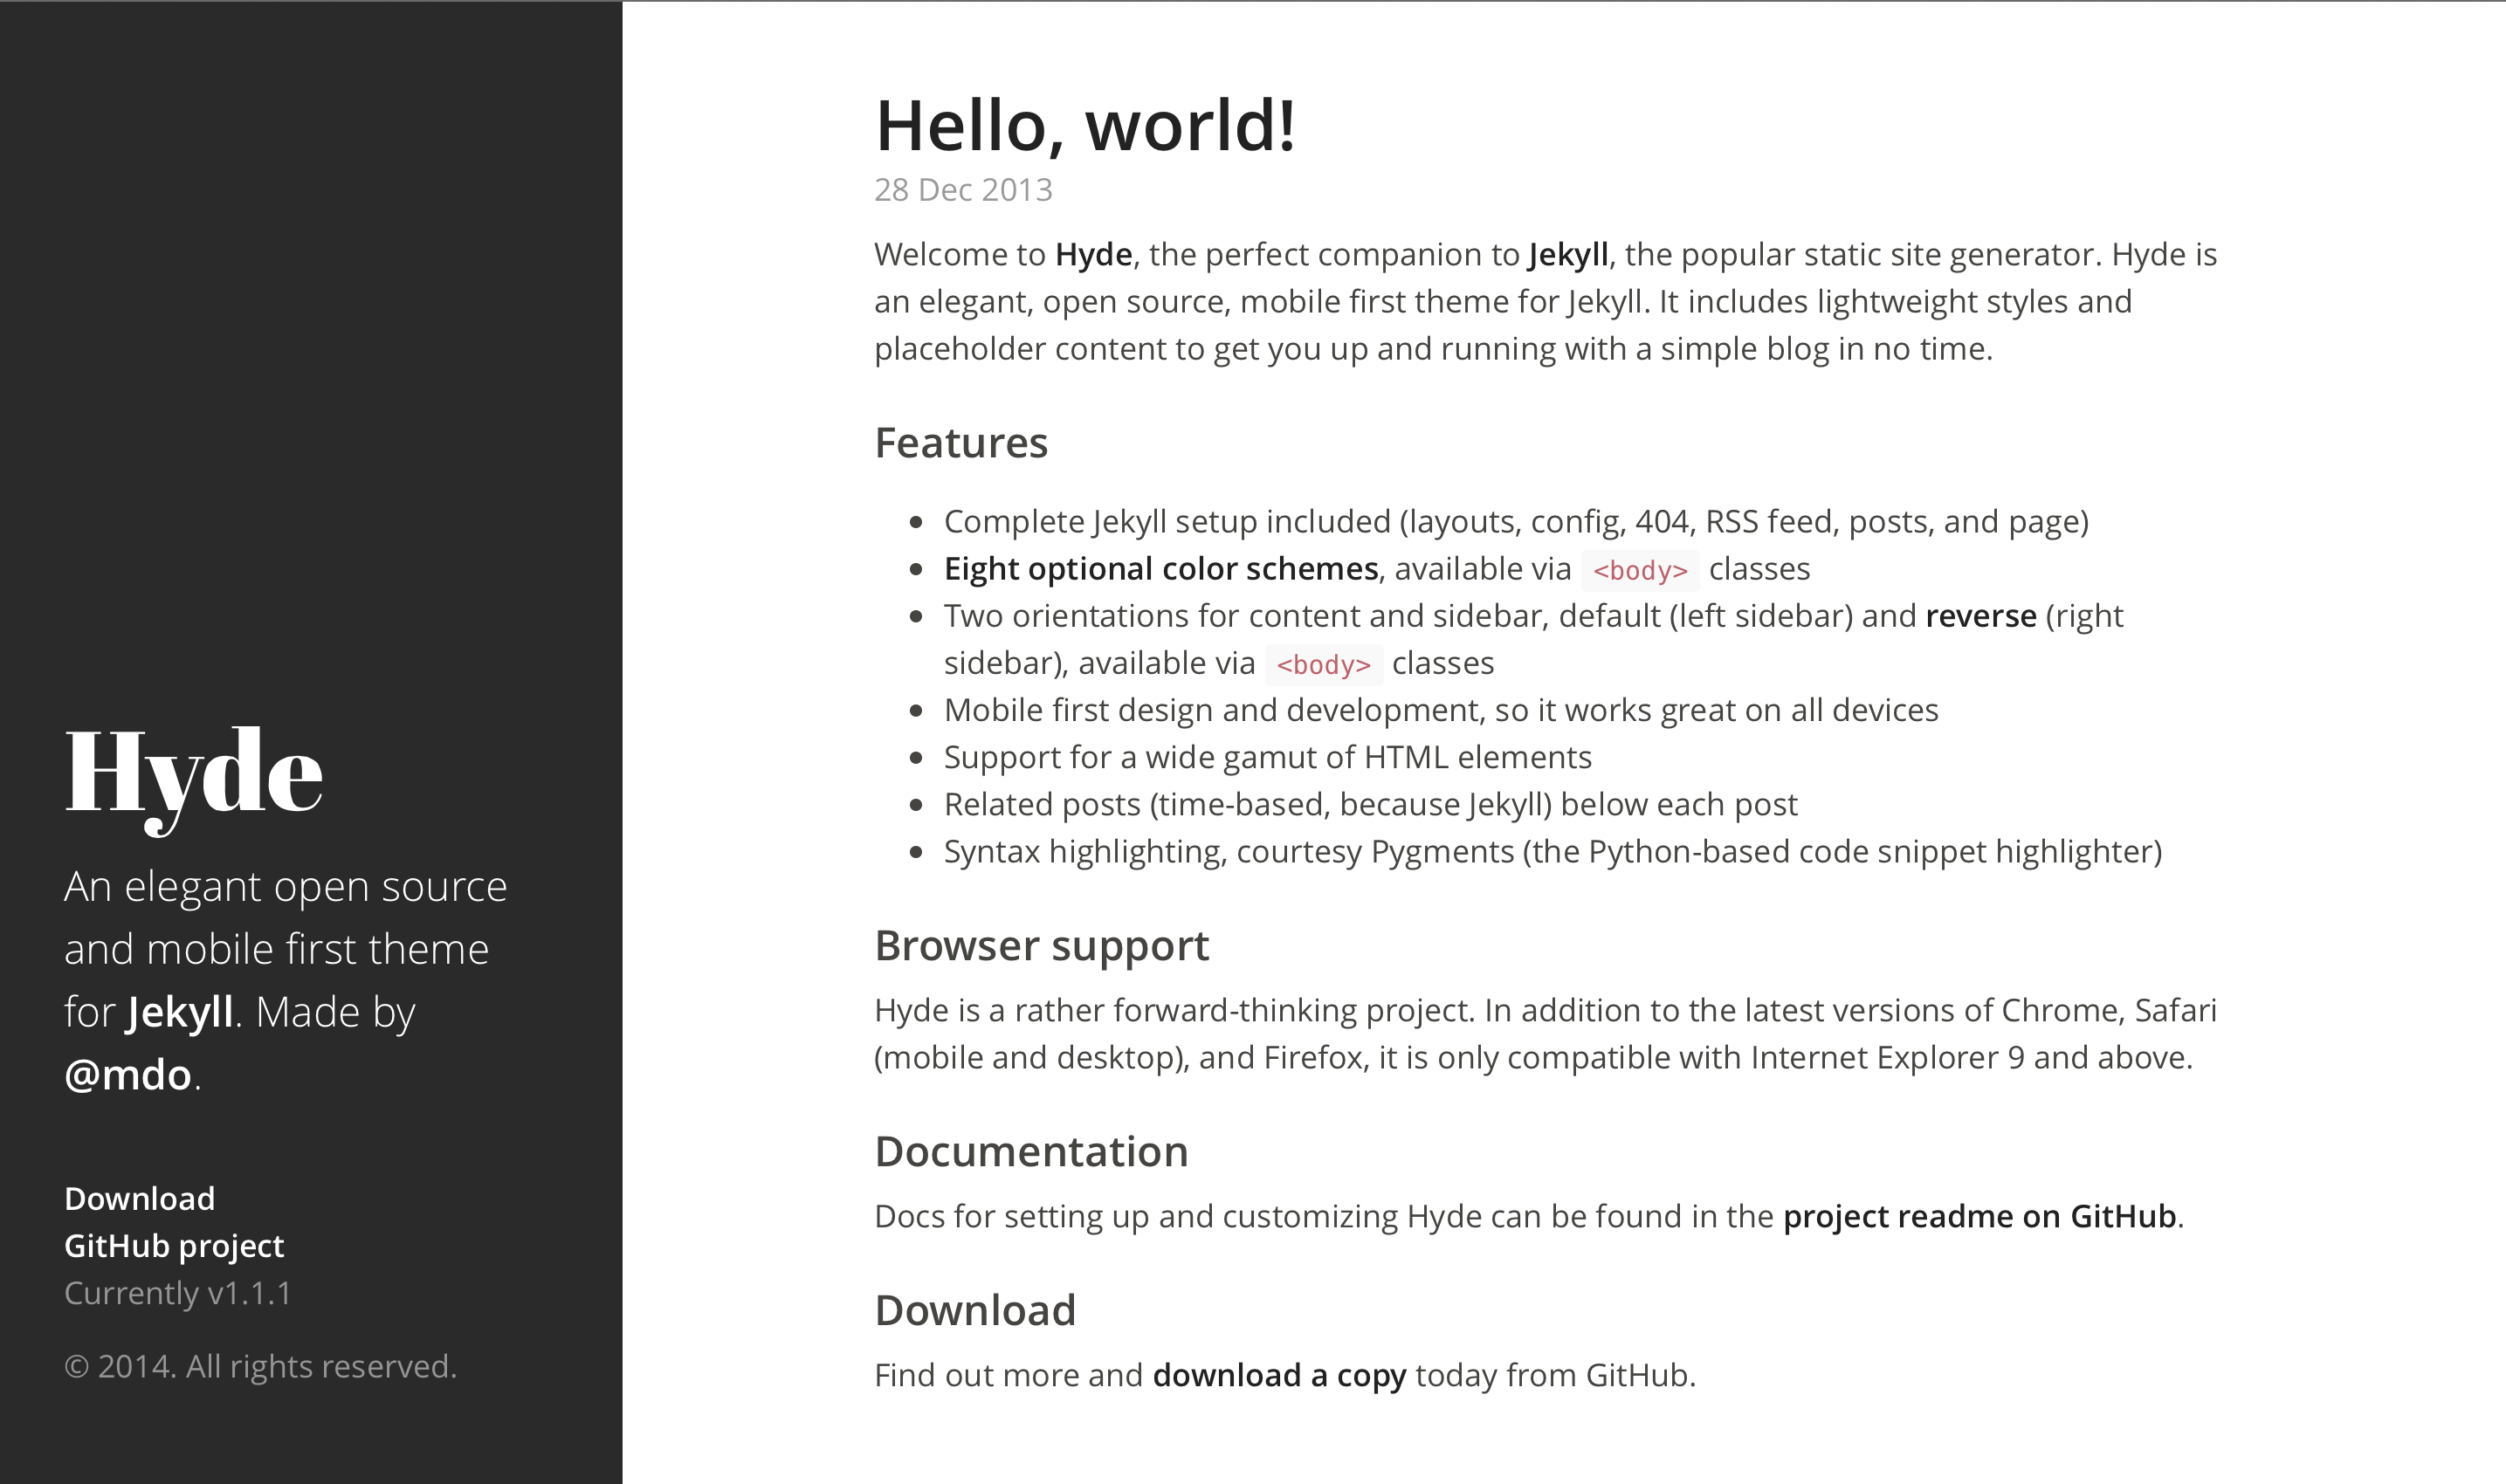
Task: Click 'Mobile first design and development' item
Action: (1441, 710)
